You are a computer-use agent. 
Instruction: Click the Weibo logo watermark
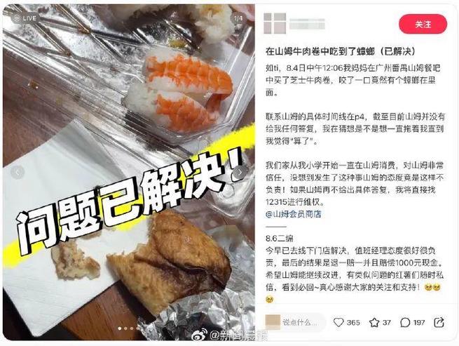pos(199,335)
